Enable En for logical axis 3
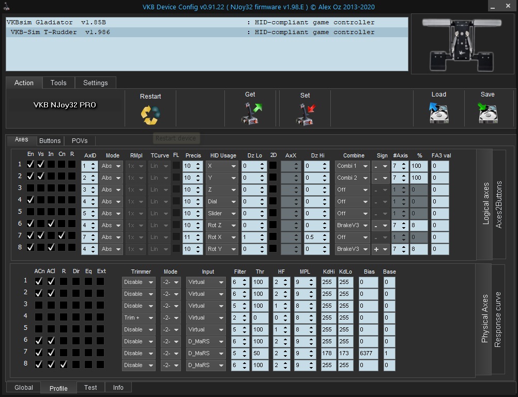 click(x=31, y=188)
